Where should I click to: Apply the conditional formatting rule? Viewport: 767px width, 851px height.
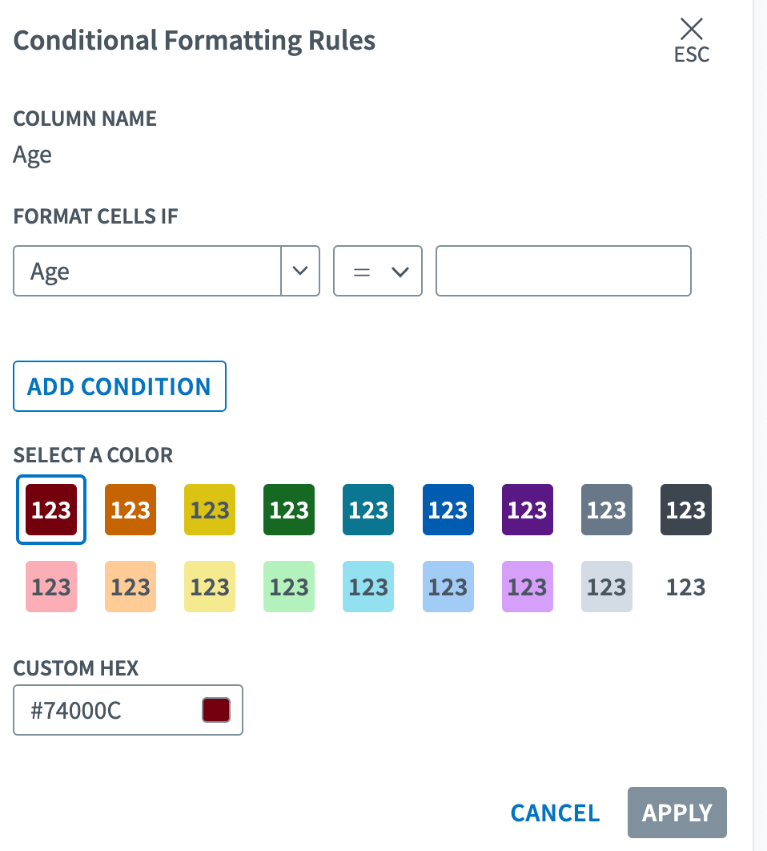(x=677, y=813)
